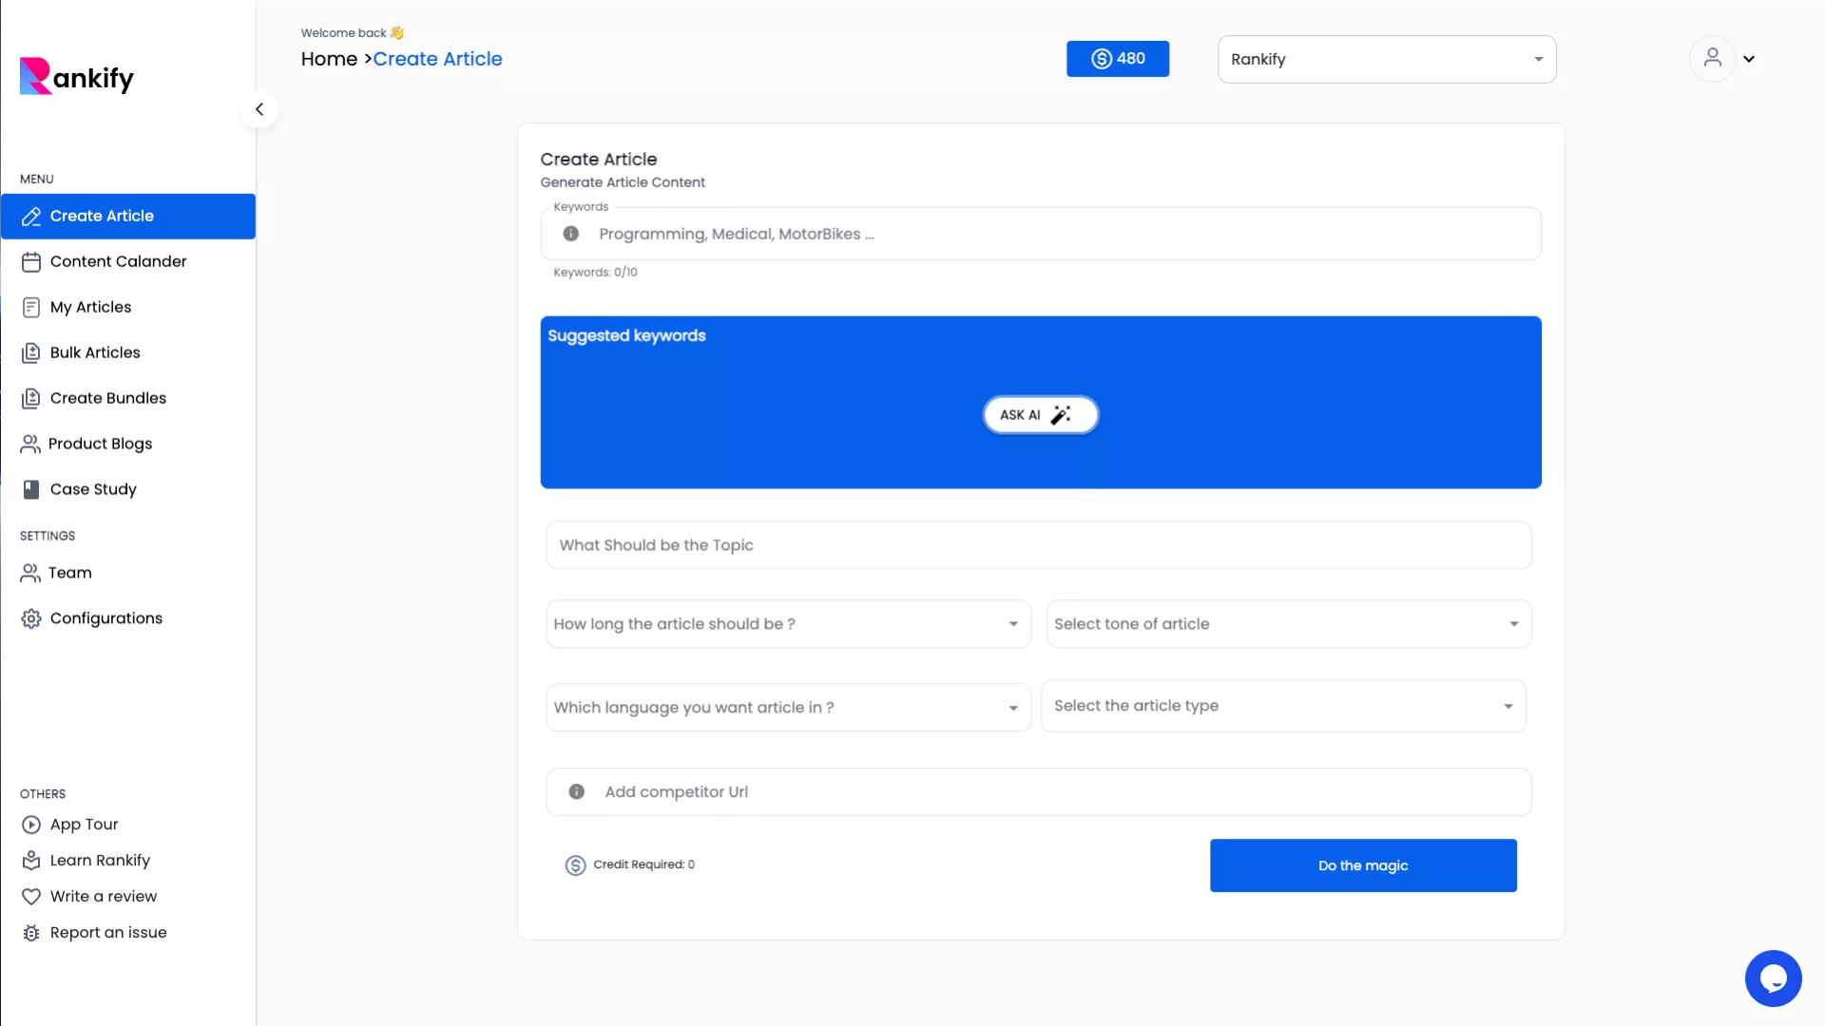Expand the Select the article type dropdown

(x=1283, y=706)
